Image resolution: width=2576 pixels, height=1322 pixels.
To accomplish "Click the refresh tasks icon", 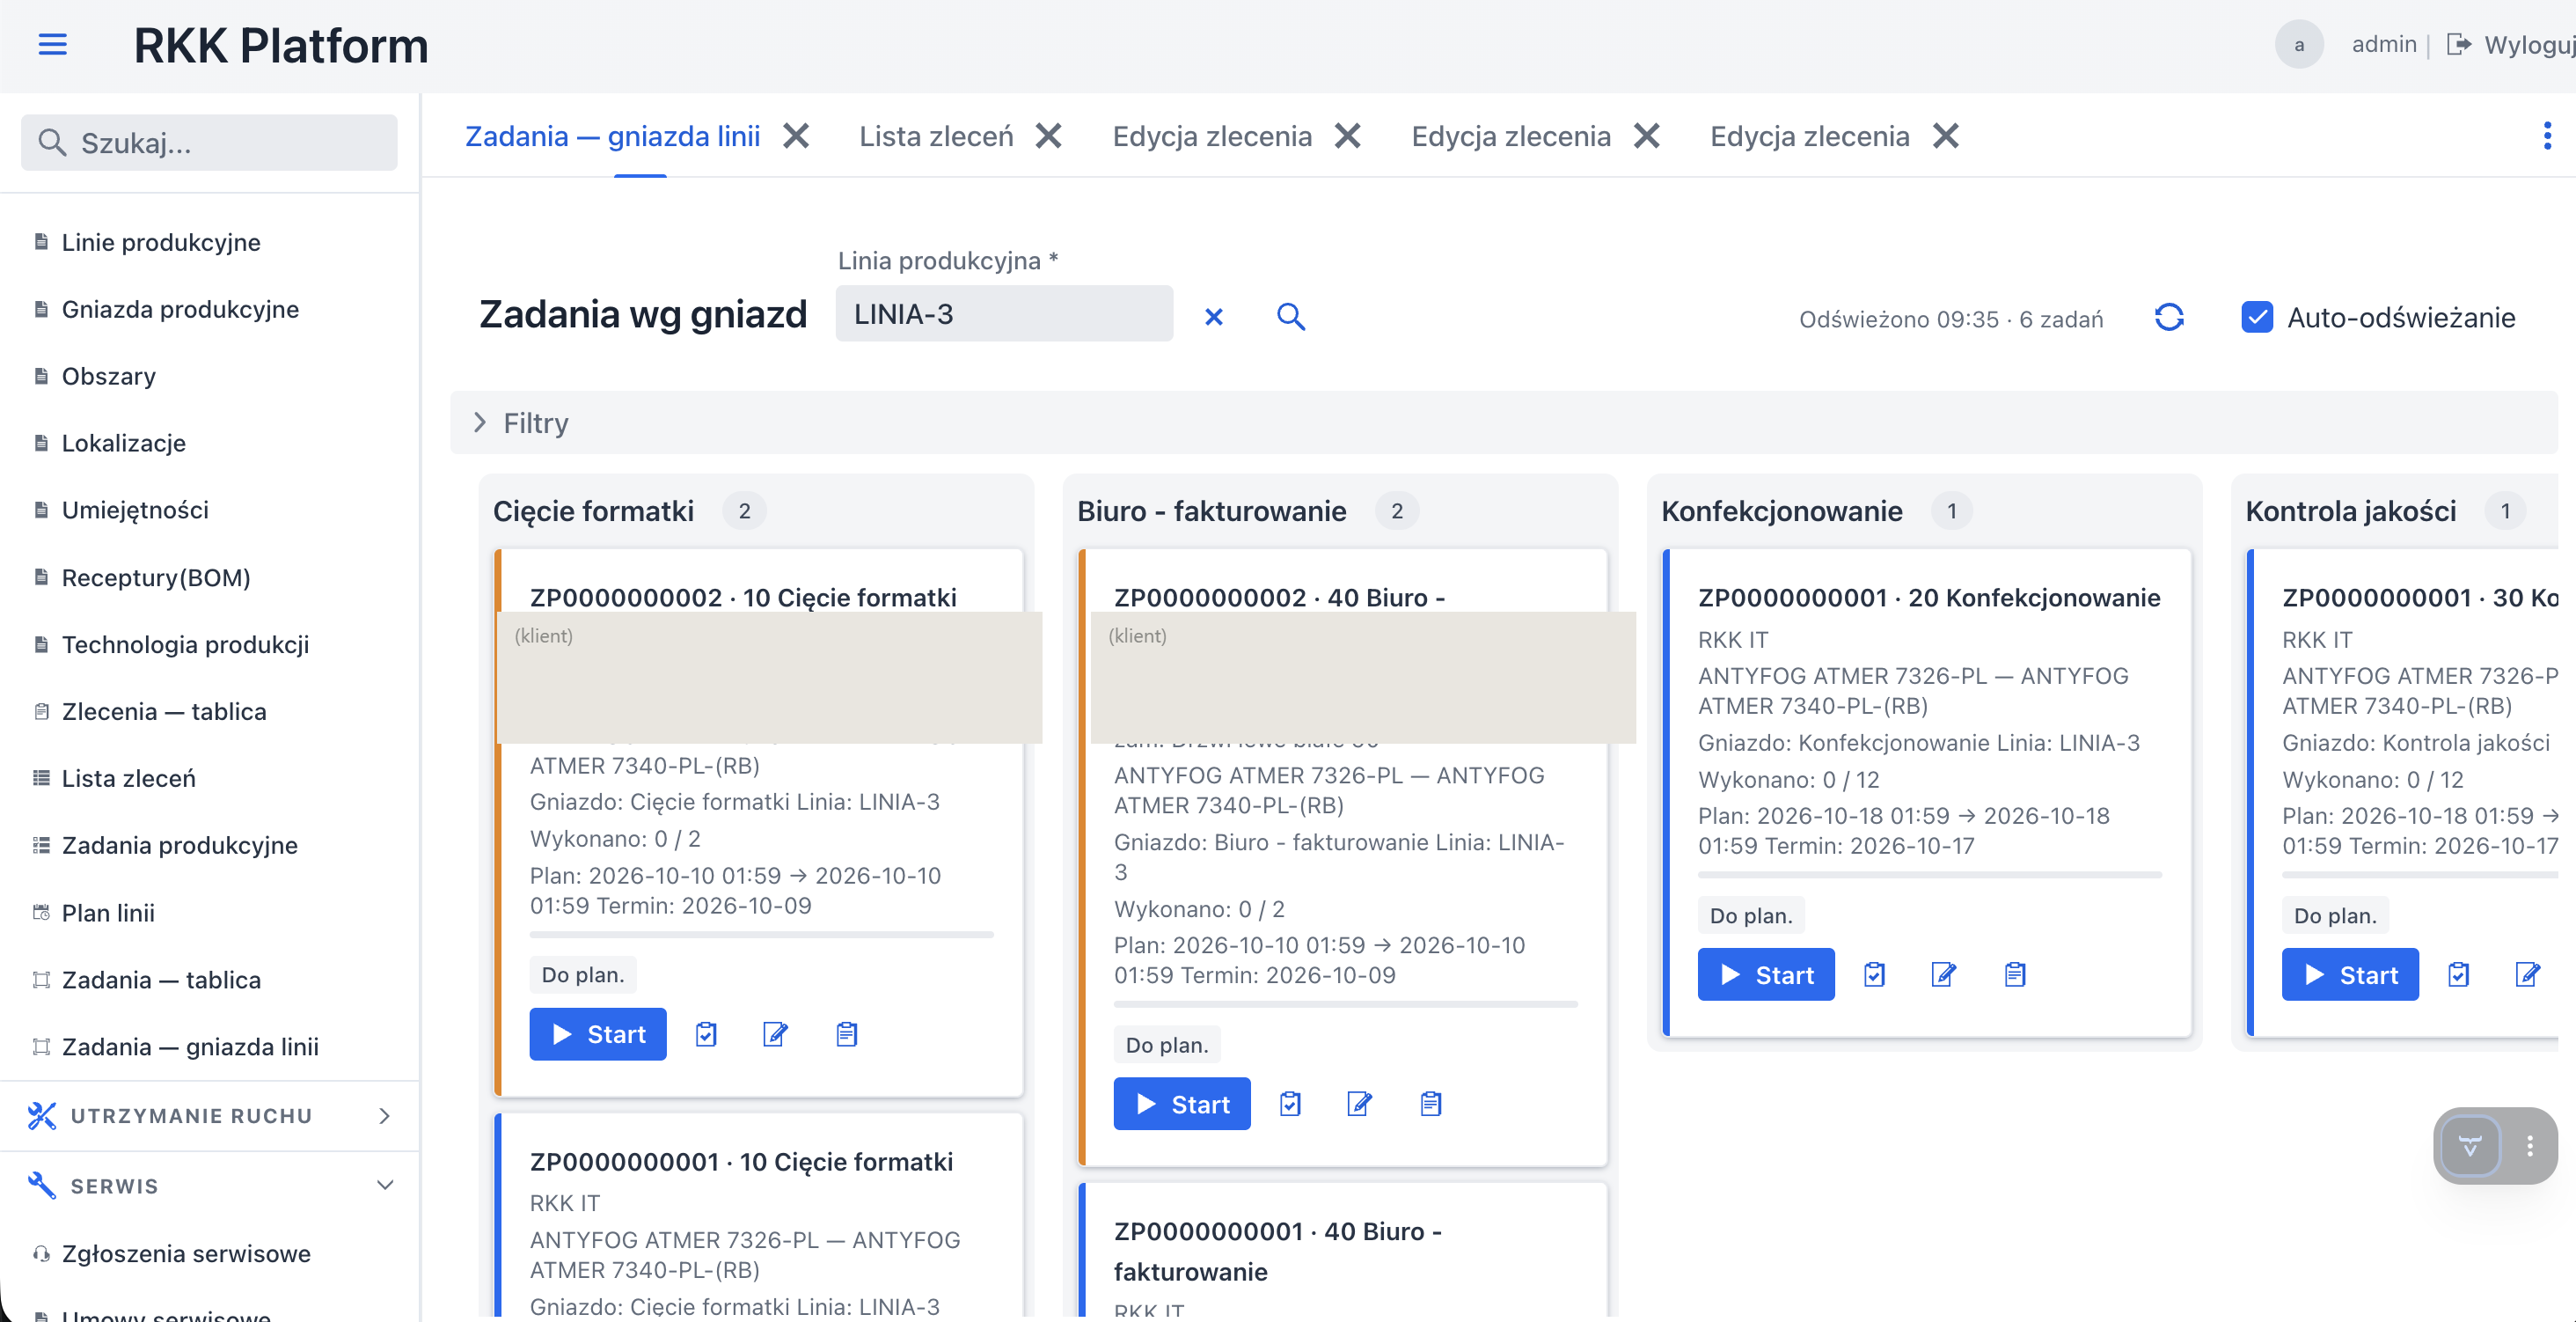I will pos(2168,317).
